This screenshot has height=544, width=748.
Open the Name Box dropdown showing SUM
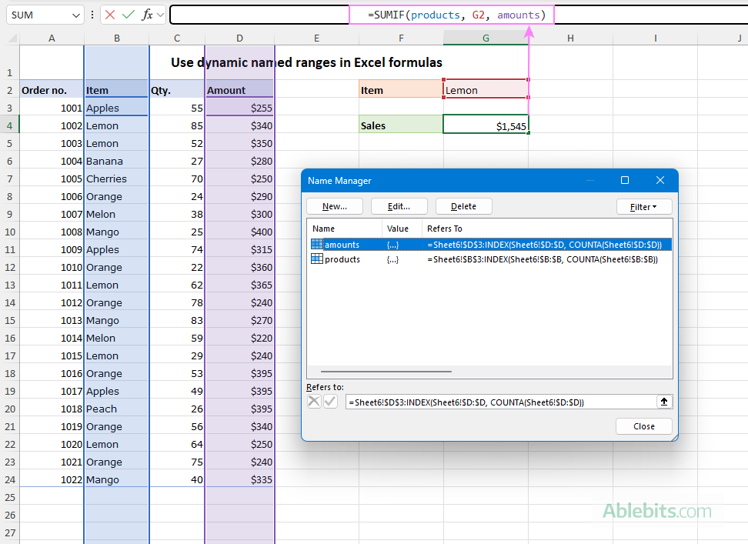75,15
